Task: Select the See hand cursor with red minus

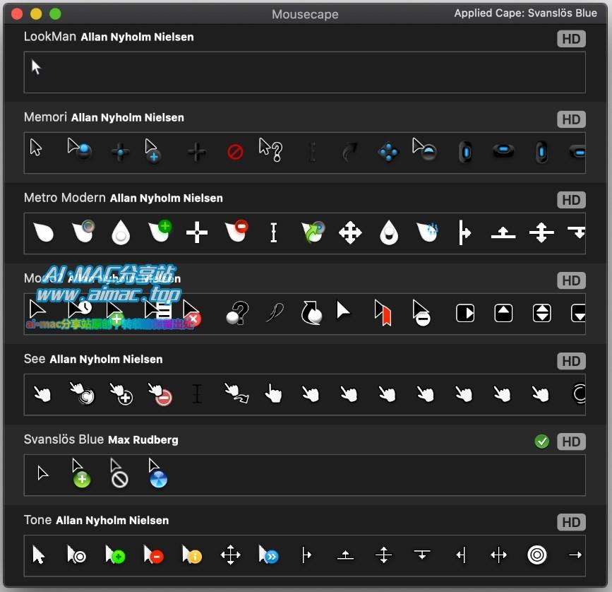Action: pyautogui.click(x=160, y=394)
